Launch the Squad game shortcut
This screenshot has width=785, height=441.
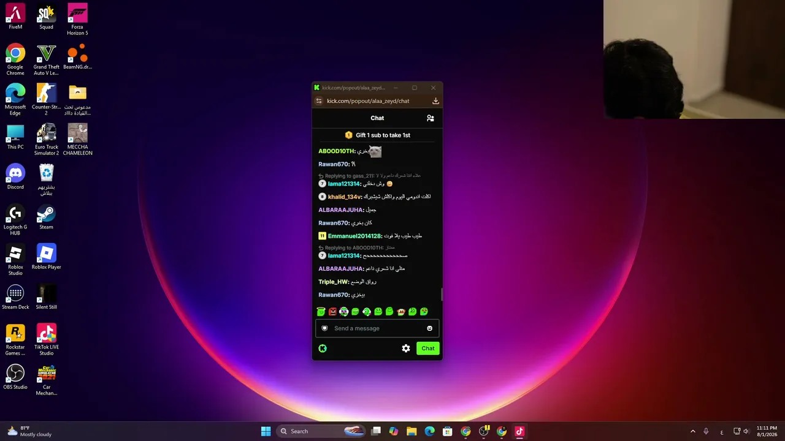(46, 17)
